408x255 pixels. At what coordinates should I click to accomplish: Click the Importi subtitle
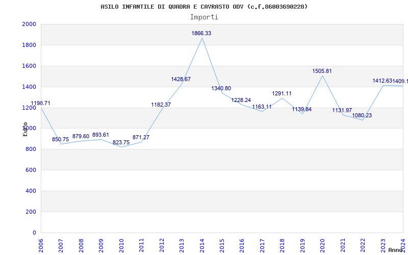tap(204, 17)
